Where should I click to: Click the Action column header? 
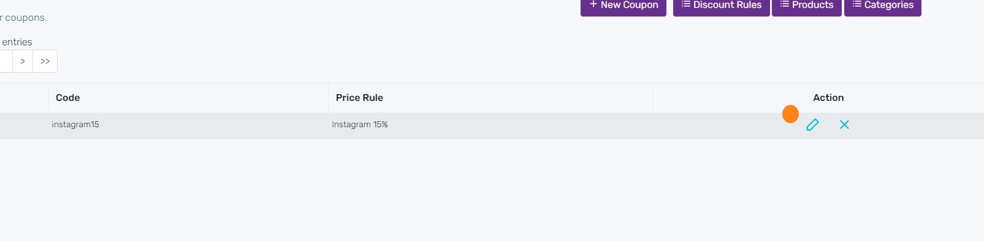coord(828,98)
